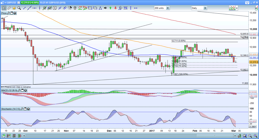
Task: Select the ellipse drawing tool
Action: click(x=95, y=8)
